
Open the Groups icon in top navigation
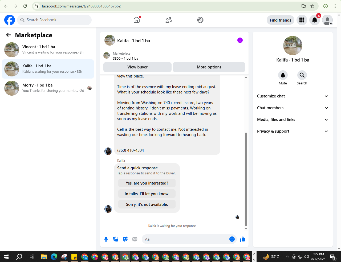200,20
